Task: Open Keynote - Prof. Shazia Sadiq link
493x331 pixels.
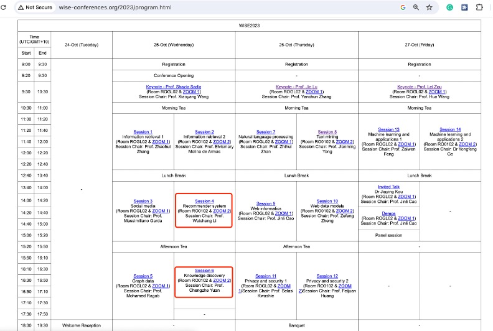Action: click(174, 86)
